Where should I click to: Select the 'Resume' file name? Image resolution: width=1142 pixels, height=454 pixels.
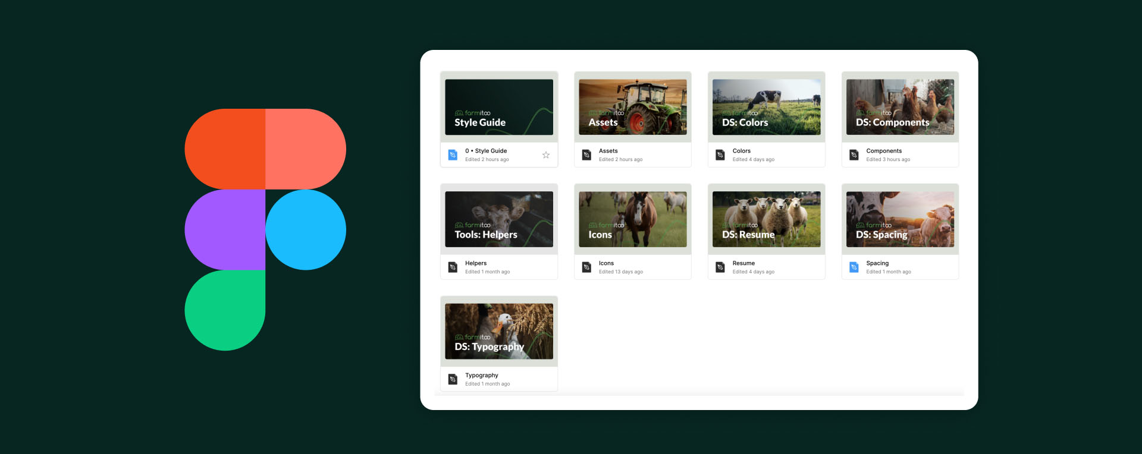743,263
